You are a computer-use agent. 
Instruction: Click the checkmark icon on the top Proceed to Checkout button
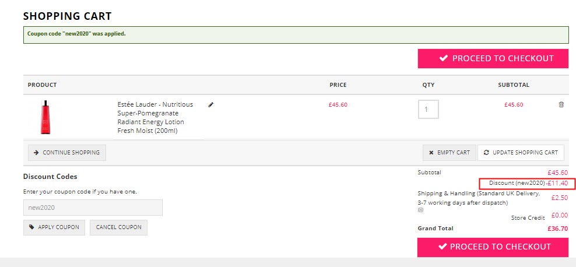[444, 58]
